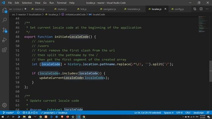Open the Brave browser from taskbar
Screen dimensions: 212x119
coord(62,117)
